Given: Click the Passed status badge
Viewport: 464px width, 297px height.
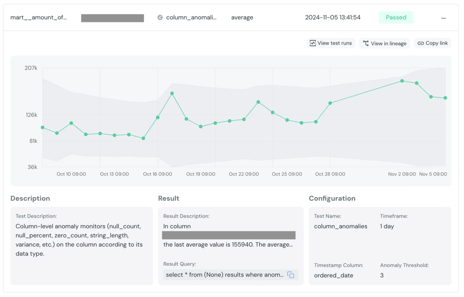Looking at the screenshot, I should pyautogui.click(x=396, y=17).
